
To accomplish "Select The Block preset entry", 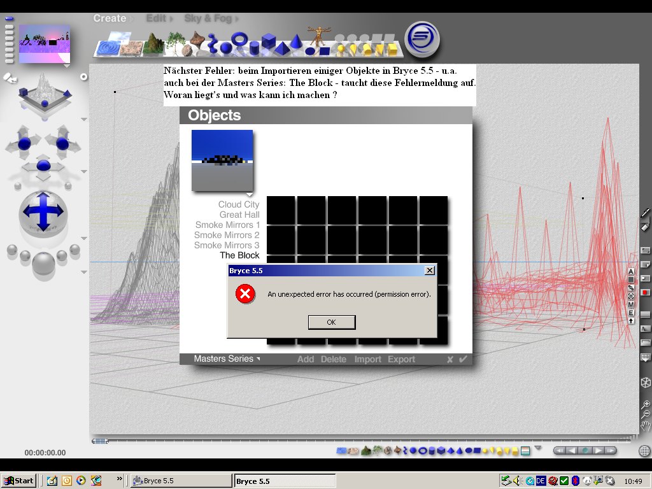I will (239, 255).
